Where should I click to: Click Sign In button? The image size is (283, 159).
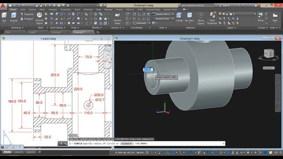[x=225, y=5]
